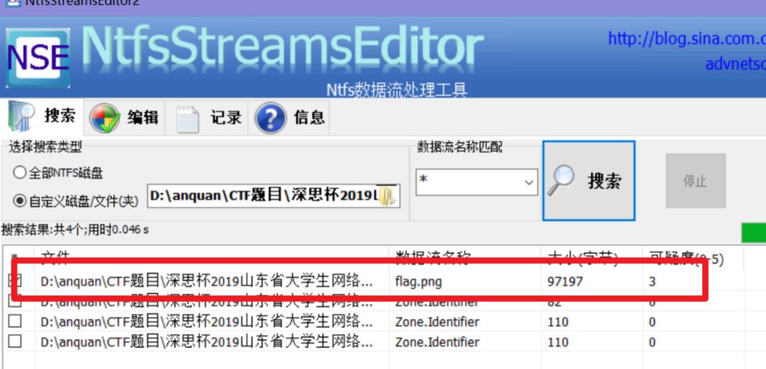Switch to the 记录 tab
766x369 pixels.
(x=206, y=118)
